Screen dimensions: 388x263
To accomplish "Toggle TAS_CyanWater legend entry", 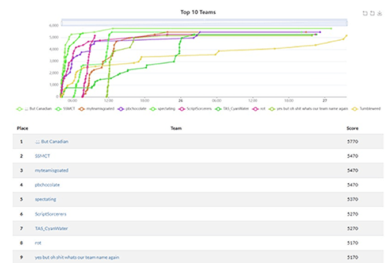I will coord(231,109).
